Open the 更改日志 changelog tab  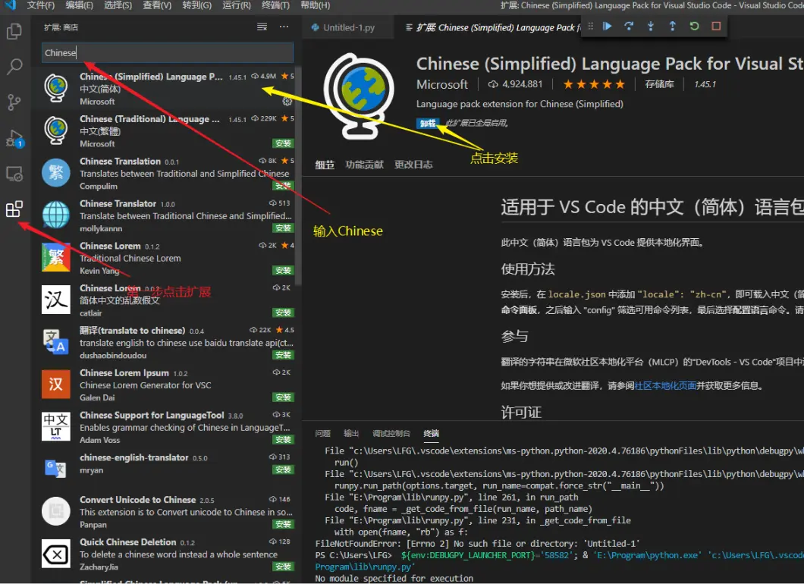click(x=413, y=165)
